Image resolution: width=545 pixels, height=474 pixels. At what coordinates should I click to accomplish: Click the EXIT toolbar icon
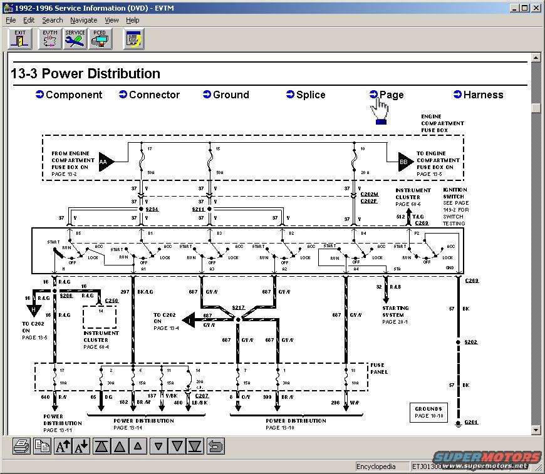[x=21, y=39]
